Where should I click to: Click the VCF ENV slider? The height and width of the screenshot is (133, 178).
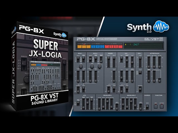pos(127,76)
